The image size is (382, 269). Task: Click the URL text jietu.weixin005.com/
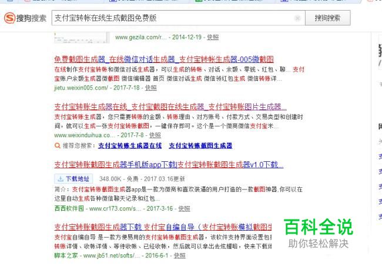(x=81, y=88)
